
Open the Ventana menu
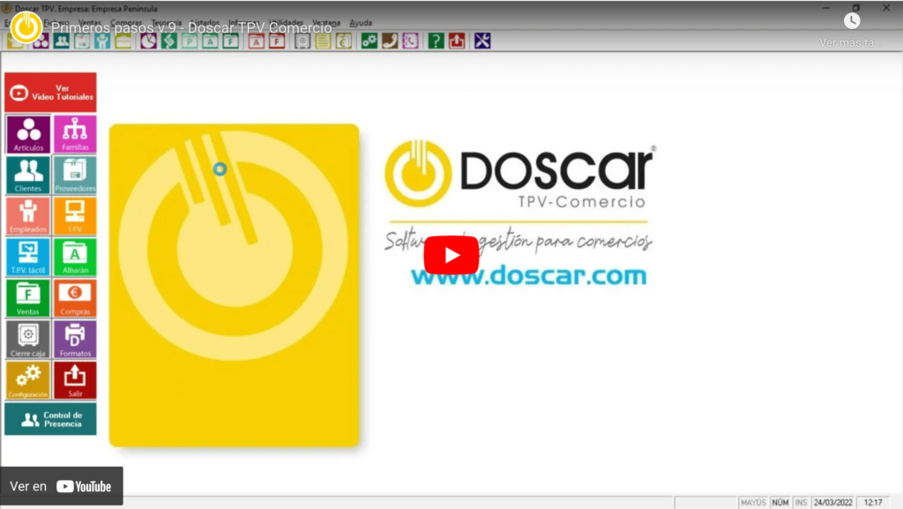coord(326,23)
